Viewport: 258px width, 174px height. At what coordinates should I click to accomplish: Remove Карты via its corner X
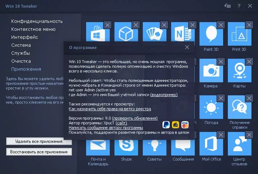pyautogui.click(x=249, y=62)
